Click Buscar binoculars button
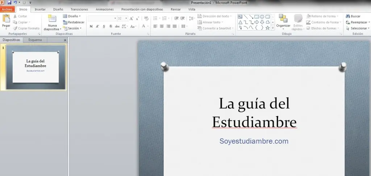 [x=353, y=16]
